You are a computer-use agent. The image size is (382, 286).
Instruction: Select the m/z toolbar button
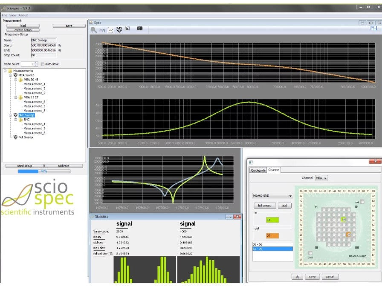[x=102, y=30]
